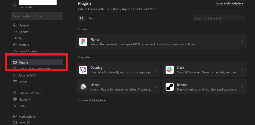Click the Beta double-chevron icon

pos(15,106)
